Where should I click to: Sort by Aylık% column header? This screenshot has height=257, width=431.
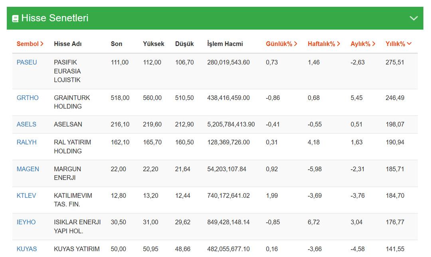(363, 44)
